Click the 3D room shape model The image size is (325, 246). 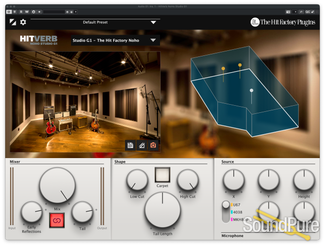tap(245, 91)
